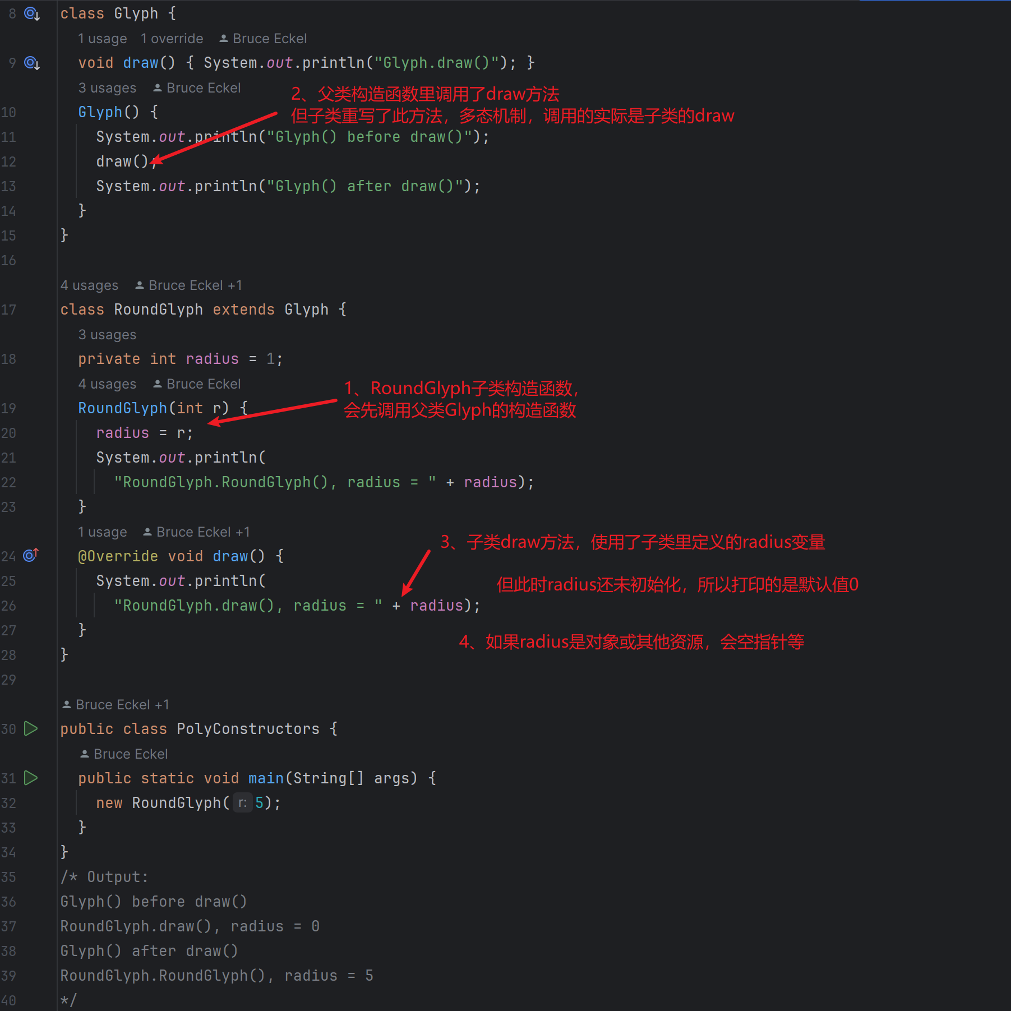Click the 'extends' keyword on line 17
This screenshot has width=1011, height=1011.
click(244, 310)
